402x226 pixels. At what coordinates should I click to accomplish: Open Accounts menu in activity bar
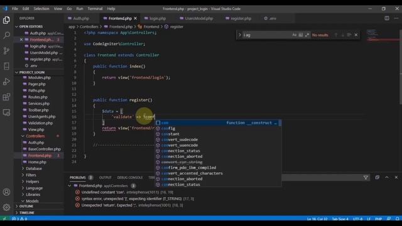(x=6, y=192)
